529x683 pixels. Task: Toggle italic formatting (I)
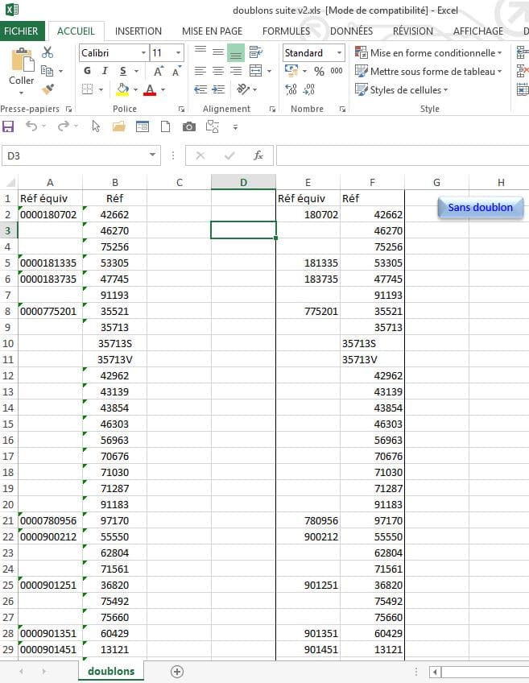coord(105,71)
